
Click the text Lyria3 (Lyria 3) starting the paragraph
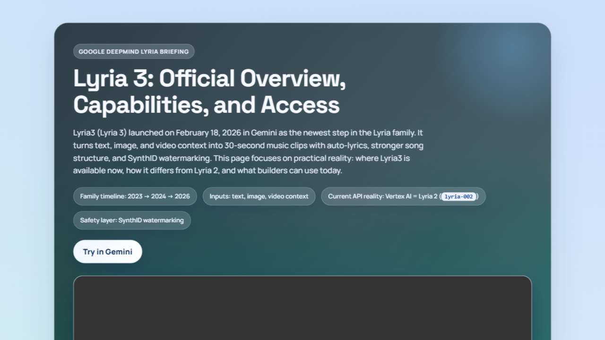100,133
